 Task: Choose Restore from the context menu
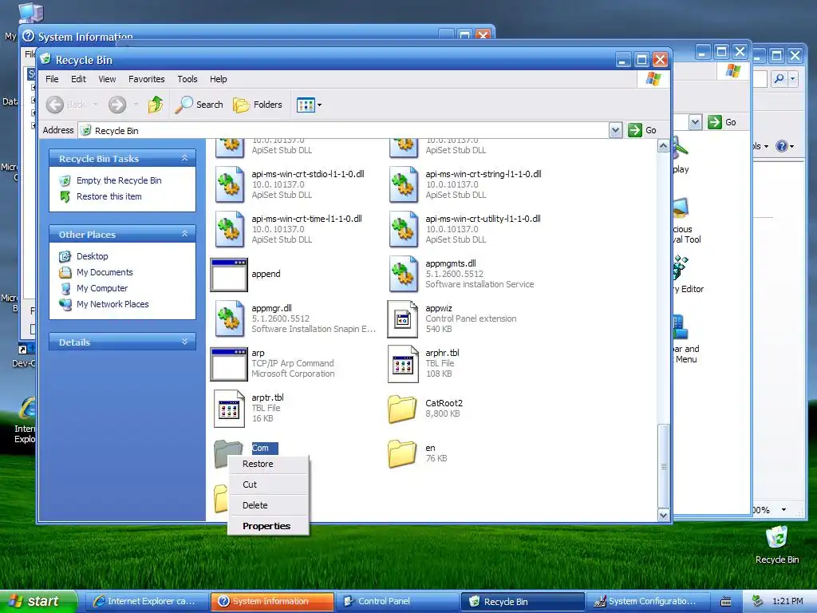(268, 464)
